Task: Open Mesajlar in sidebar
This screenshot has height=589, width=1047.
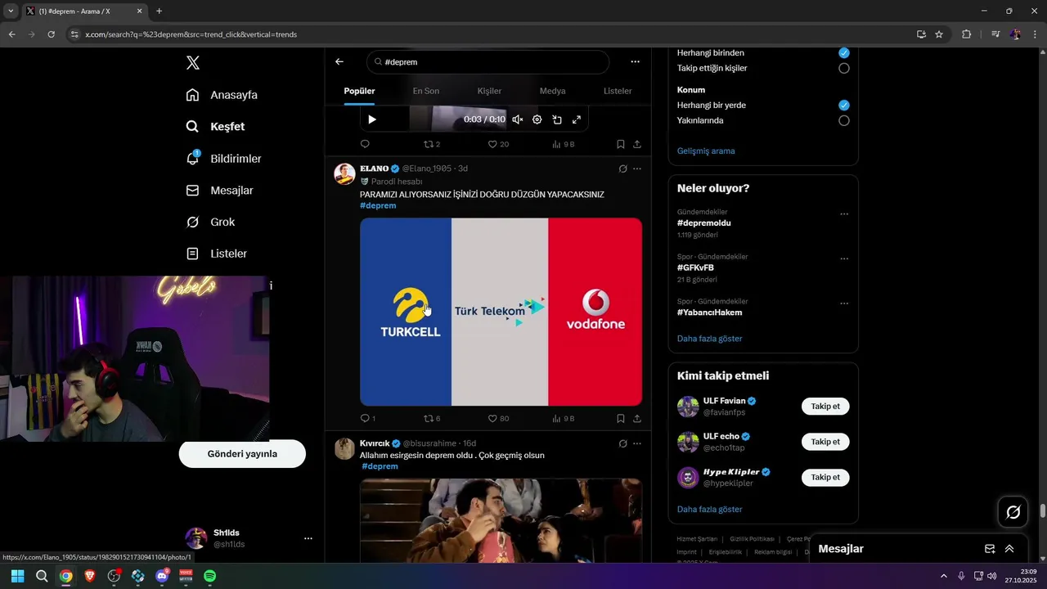Action: [220, 191]
